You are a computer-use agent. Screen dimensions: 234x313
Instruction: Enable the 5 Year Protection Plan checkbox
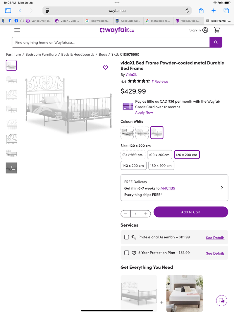[127, 253]
